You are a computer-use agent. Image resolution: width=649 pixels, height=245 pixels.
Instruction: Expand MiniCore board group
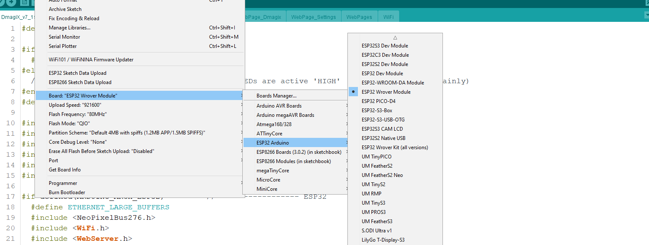coord(296,189)
